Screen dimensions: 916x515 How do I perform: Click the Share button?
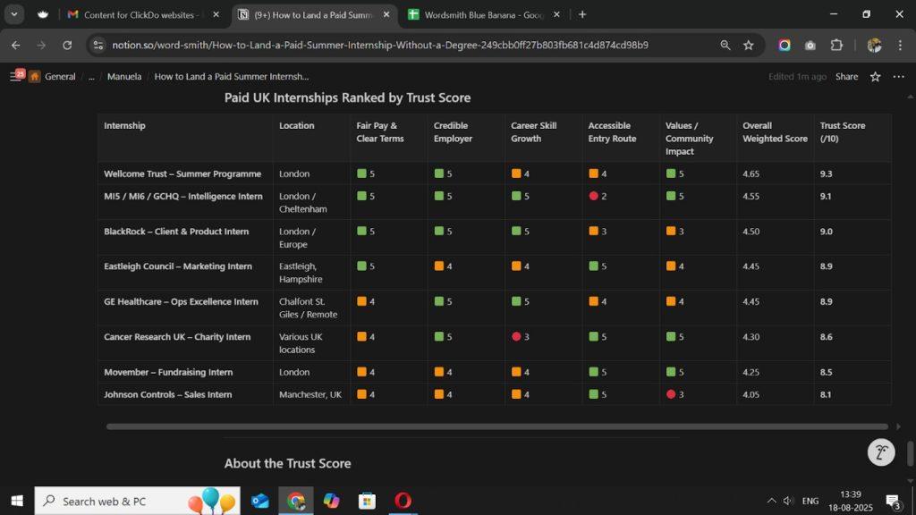(846, 77)
